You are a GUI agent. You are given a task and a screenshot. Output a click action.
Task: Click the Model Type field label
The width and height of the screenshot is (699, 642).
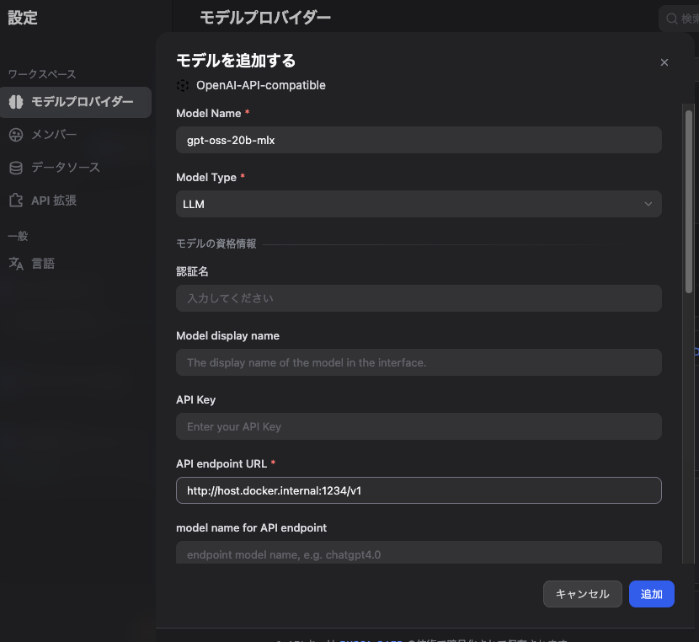(206, 178)
